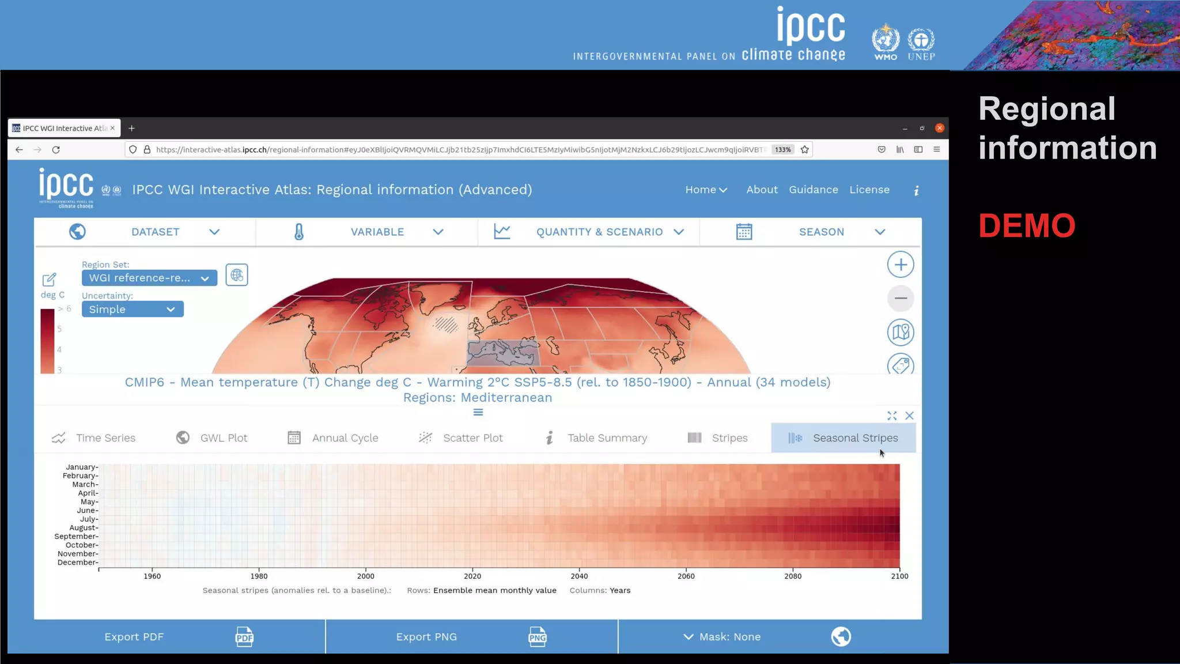Click Export PDF button

pyautogui.click(x=180, y=637)
